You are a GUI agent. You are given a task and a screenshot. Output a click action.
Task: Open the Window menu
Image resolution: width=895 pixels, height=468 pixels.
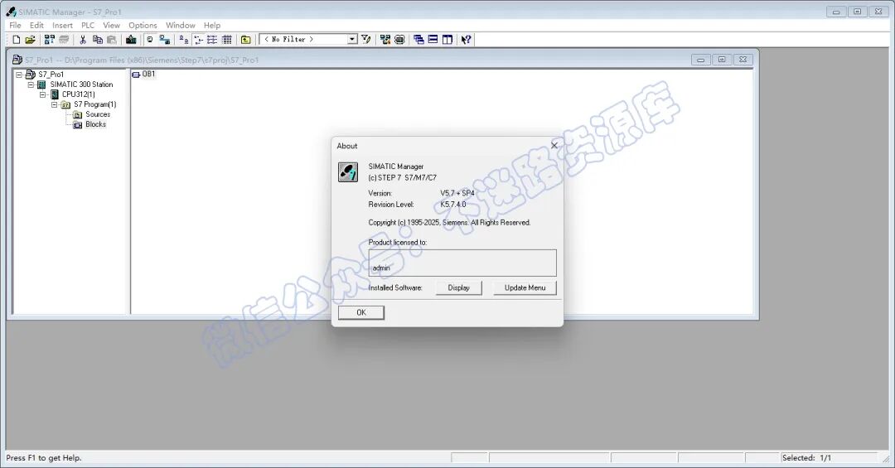pos(181,25)
